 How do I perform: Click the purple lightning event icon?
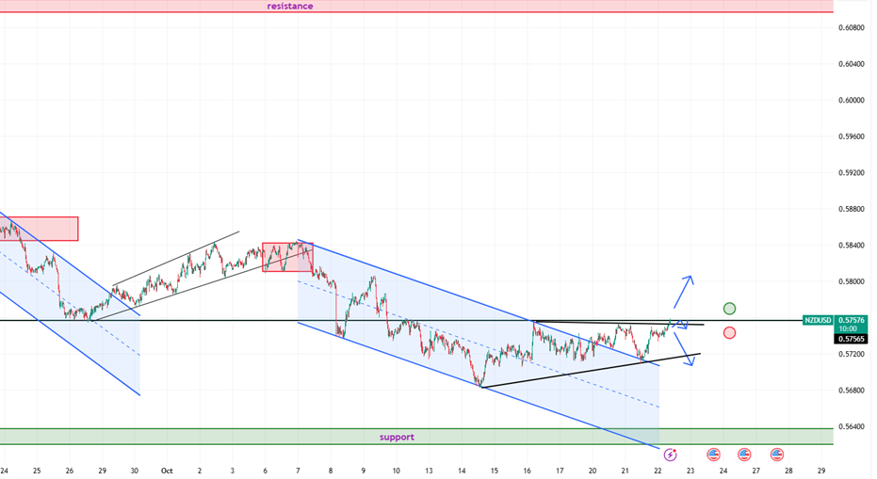tap(670, 455)
